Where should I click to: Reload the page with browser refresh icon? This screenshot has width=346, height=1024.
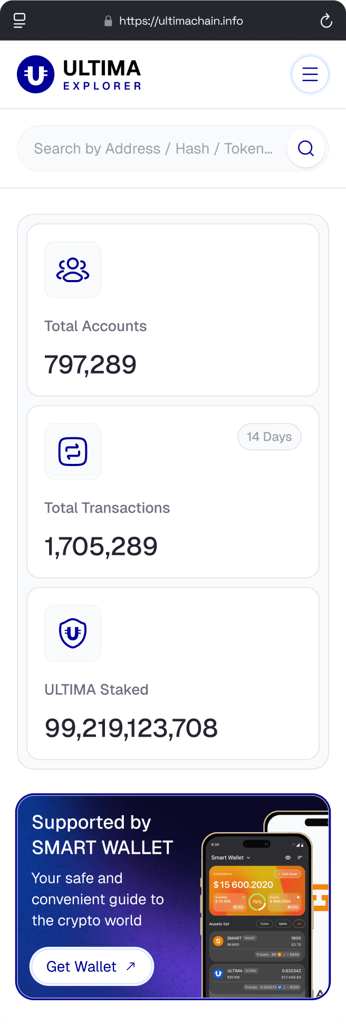coord(326,21)
